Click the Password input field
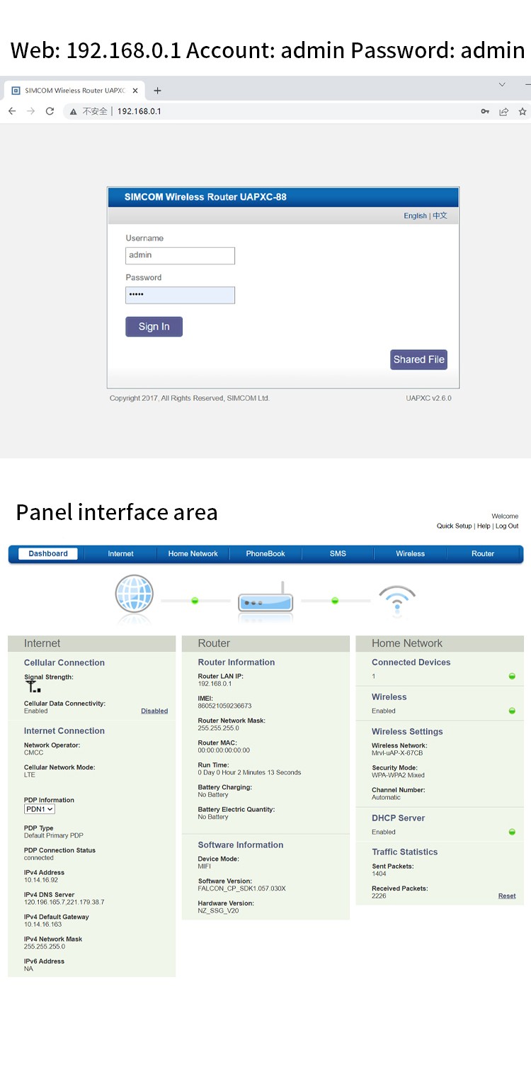Screen dimensions: 531x1067 click(x=180, y=295)
